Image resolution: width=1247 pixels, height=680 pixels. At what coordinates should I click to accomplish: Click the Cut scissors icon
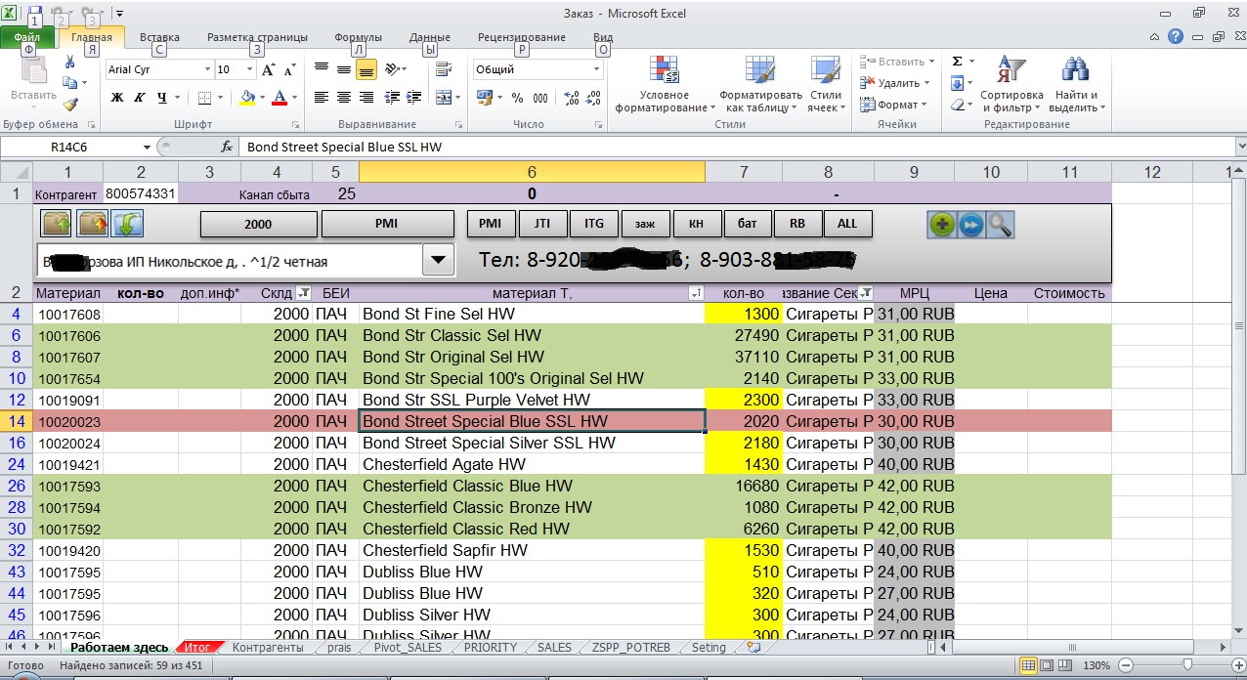point(69,62)
